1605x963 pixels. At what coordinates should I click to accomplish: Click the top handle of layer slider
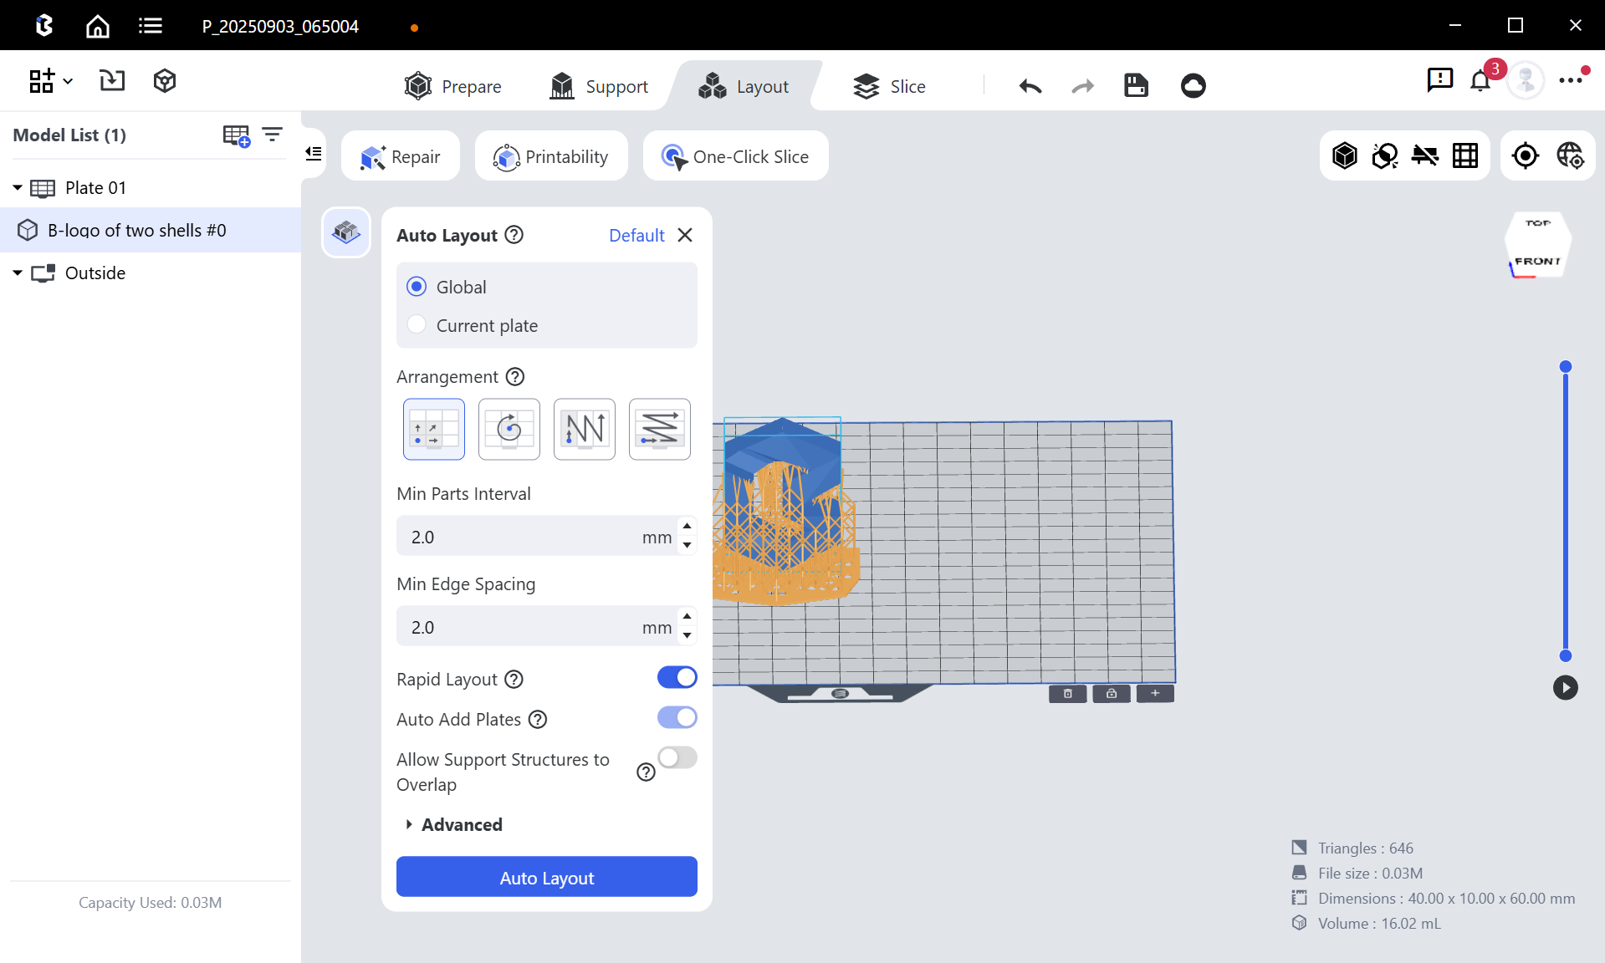point(1566,367)
